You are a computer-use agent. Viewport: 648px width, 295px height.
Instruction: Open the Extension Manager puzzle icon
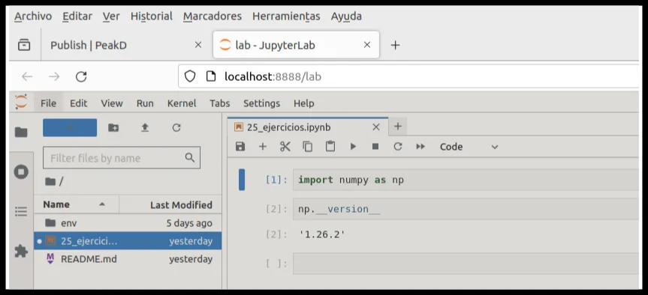point(21,251)
